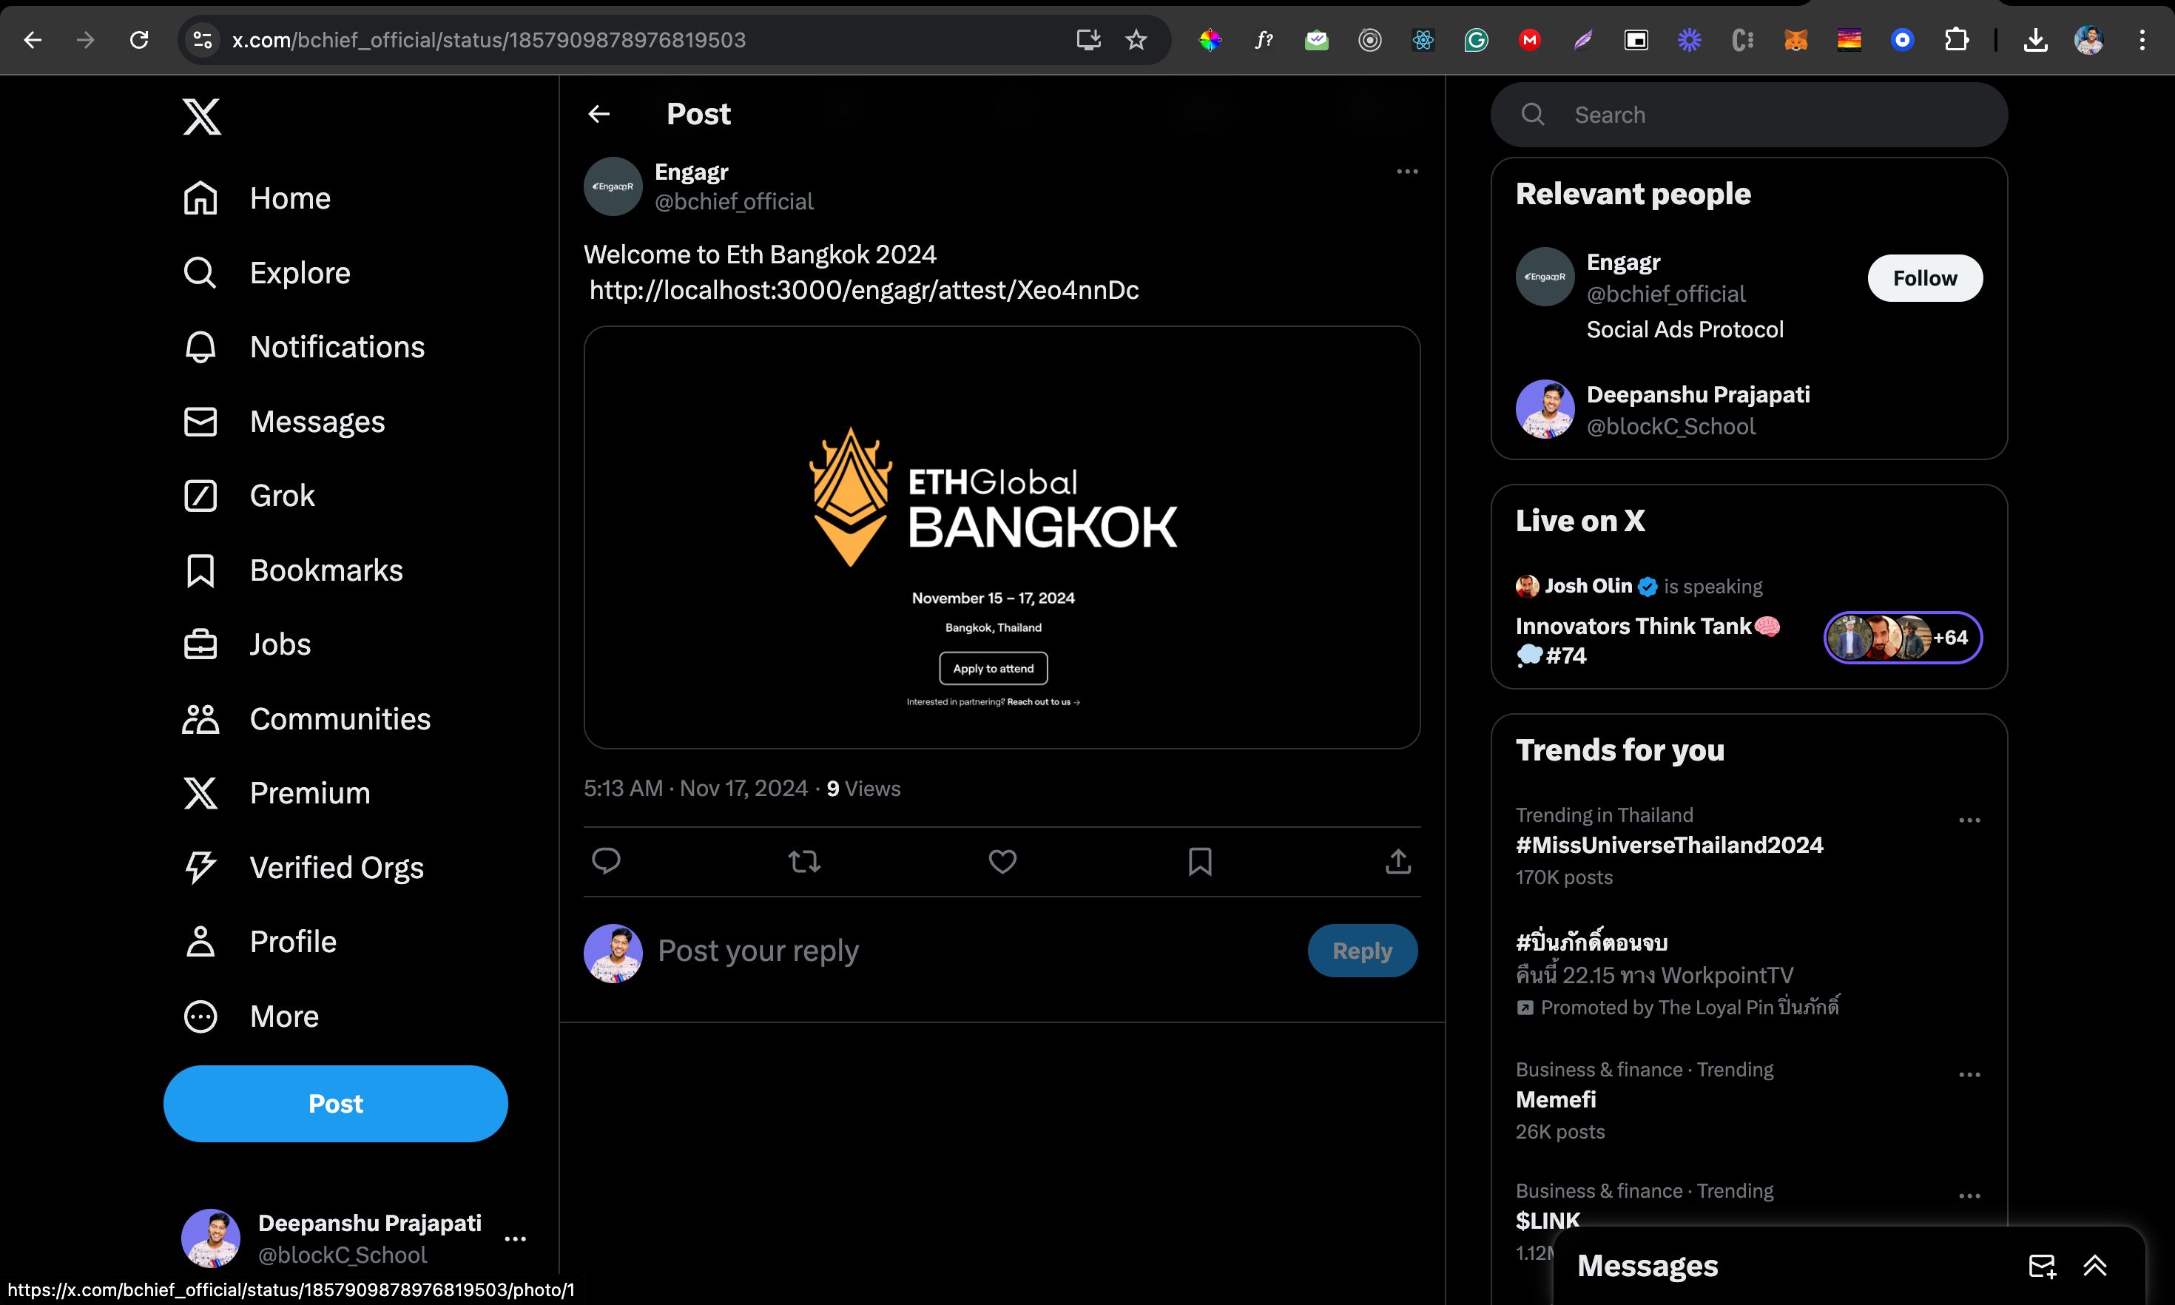This screenshot has height=1305, width=2175.
Task: Open Chrome three-dot menu
Action: tap(2142, 39)
